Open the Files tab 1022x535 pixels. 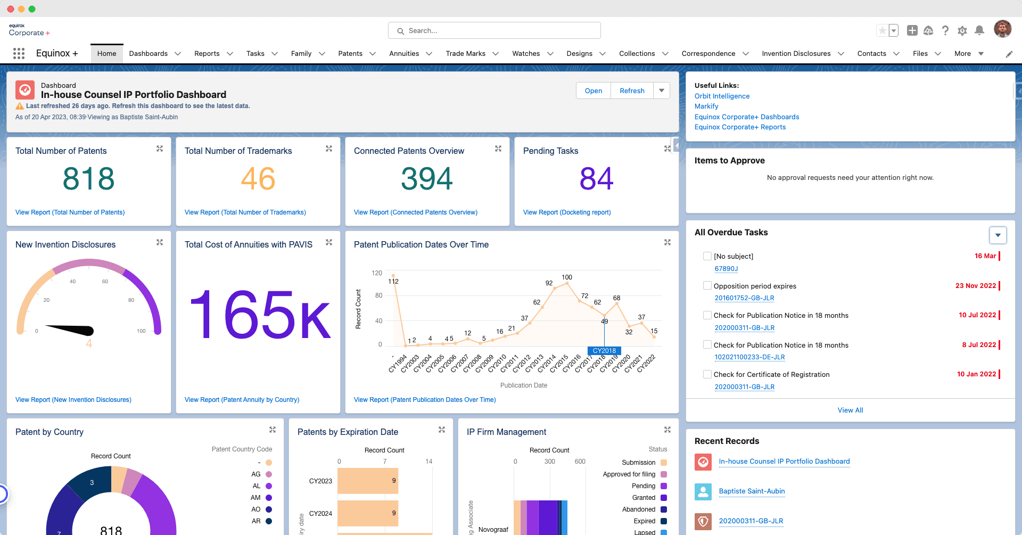pyautogui.click(x=920, y=54)
